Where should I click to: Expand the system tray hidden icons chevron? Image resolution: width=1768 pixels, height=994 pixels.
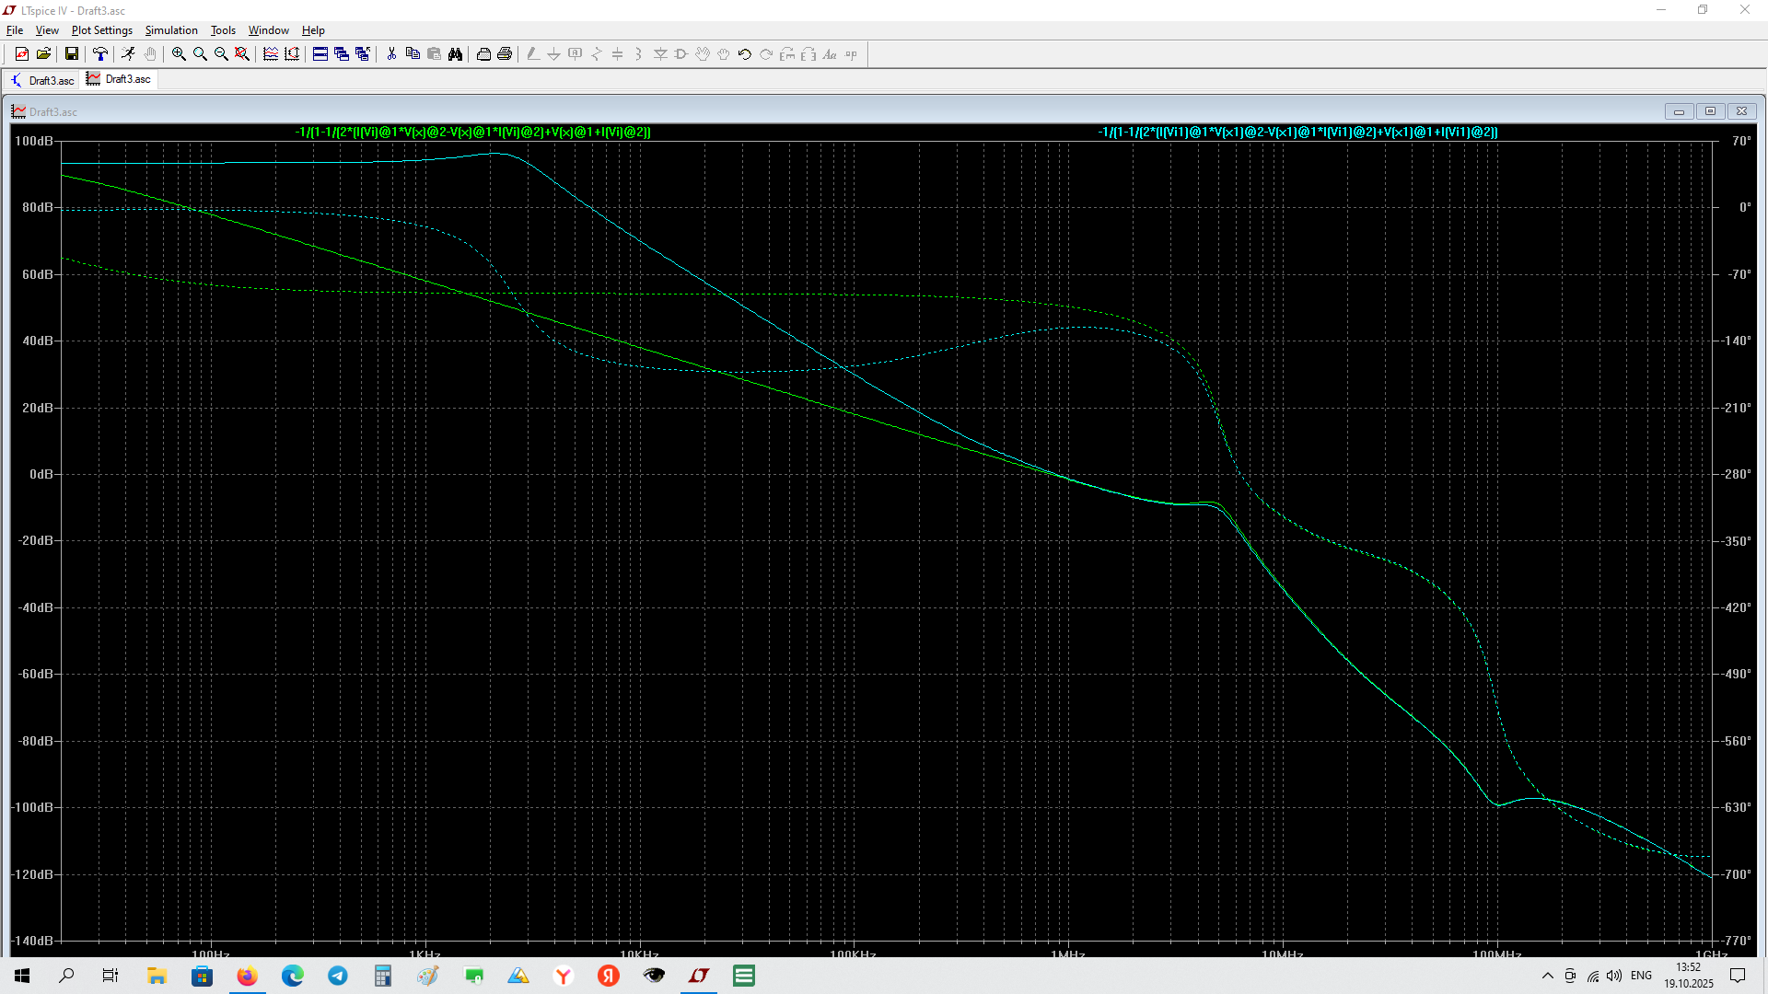click(x=1547, y=976)
